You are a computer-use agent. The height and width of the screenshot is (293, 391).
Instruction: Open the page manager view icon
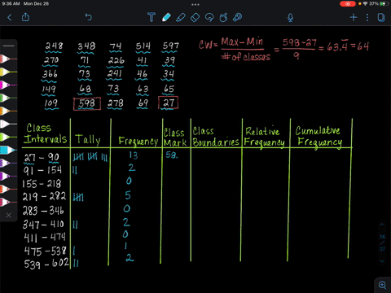pos(381,18)
